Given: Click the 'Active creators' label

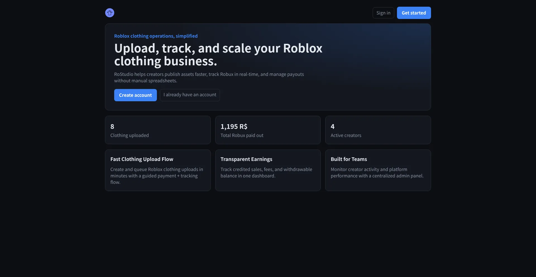Looking at the screenshot, I should [x=346, y=135].
